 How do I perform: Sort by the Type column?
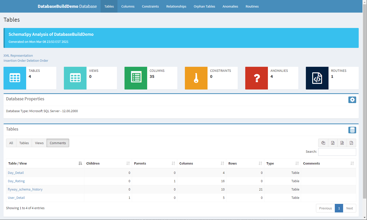pos(283,163)
